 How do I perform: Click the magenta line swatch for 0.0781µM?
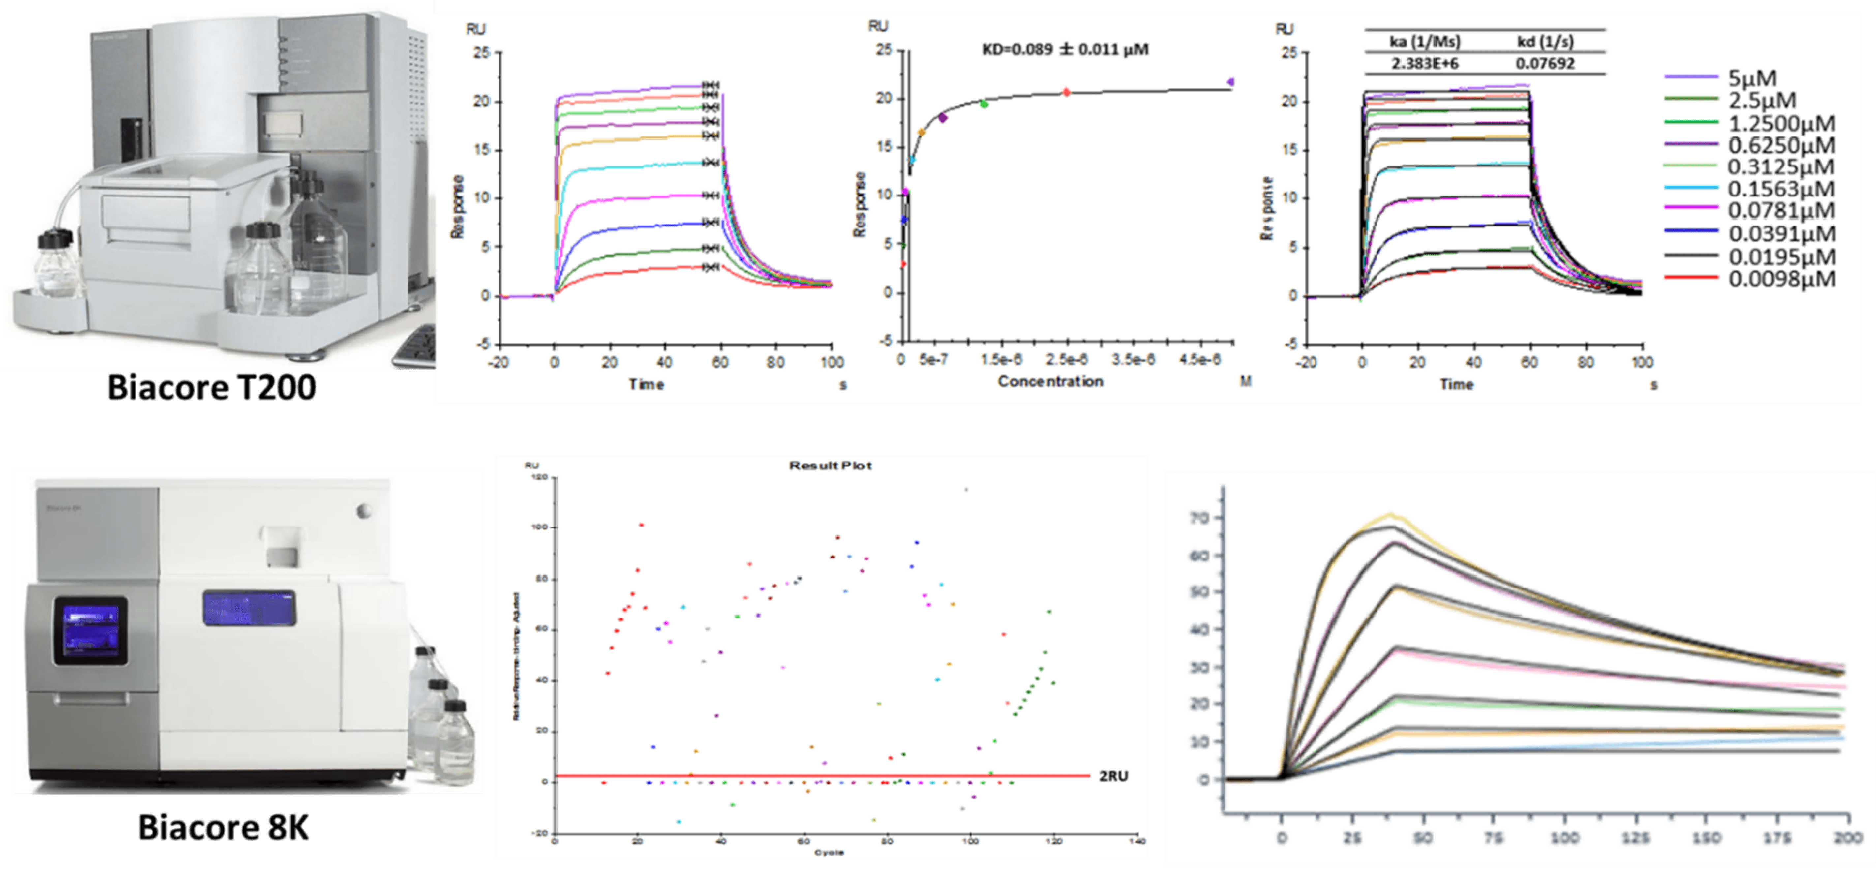[x=1691, y=208]
